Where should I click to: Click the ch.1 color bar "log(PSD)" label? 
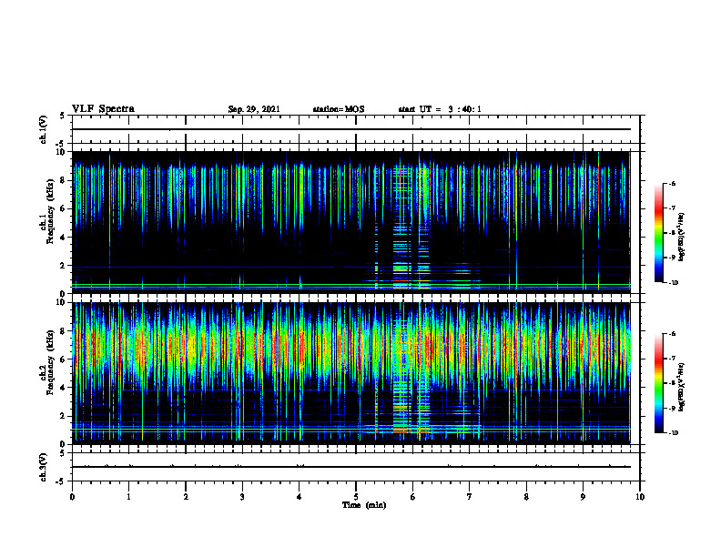683,237
